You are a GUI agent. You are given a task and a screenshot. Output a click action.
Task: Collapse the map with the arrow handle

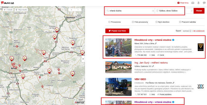click(83, 59)
